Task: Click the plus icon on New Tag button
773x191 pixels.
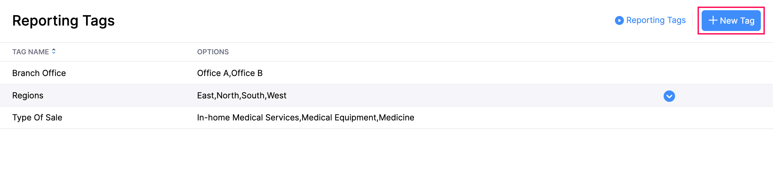Action: pyautogui.click(x=713, y=20)
